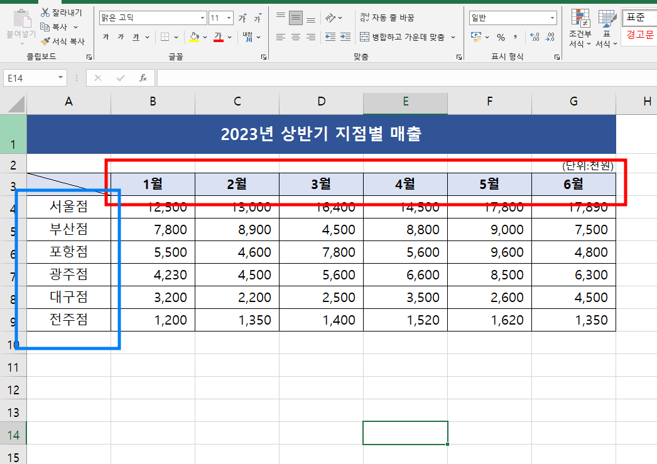Click the select-all corner triangle
This screenshot has height=464, width=657.
(x=16, y=104)
